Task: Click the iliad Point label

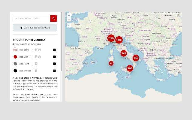Action: pyautogui.click(x=24, y=64)
